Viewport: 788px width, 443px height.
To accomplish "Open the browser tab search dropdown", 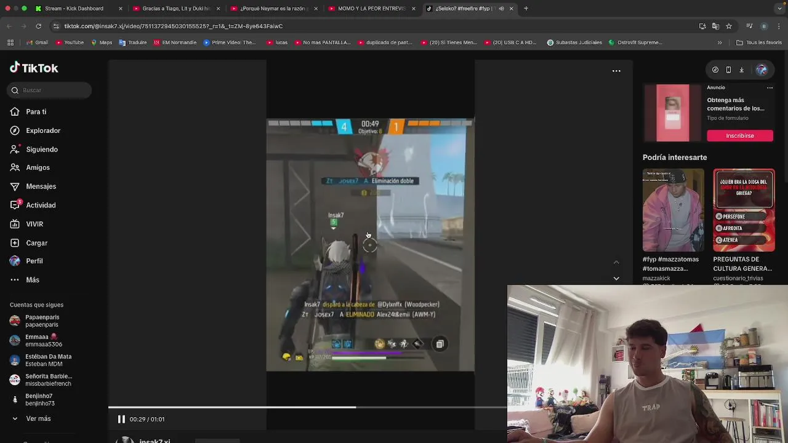I will (779, 9).
